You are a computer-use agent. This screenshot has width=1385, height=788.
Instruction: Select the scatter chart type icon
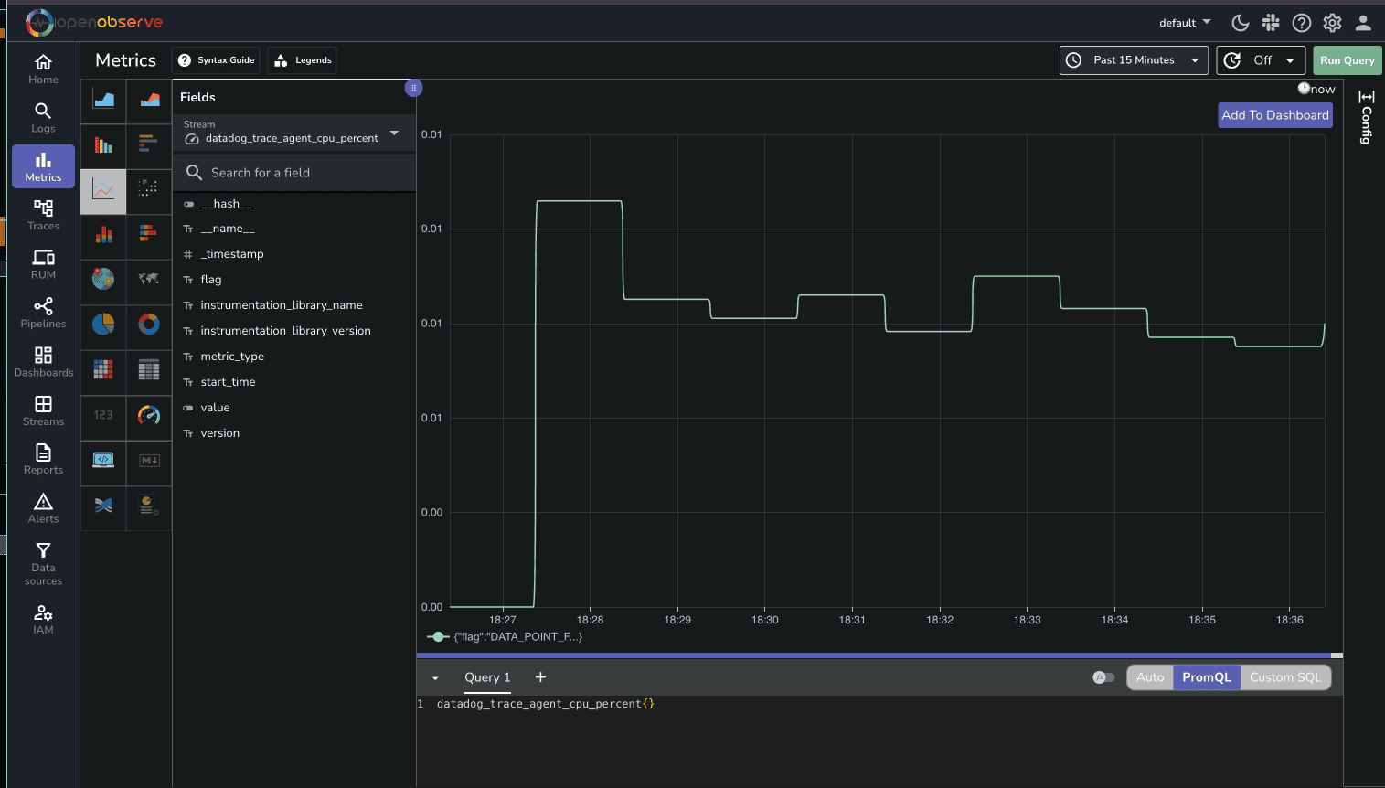(149, 188)
